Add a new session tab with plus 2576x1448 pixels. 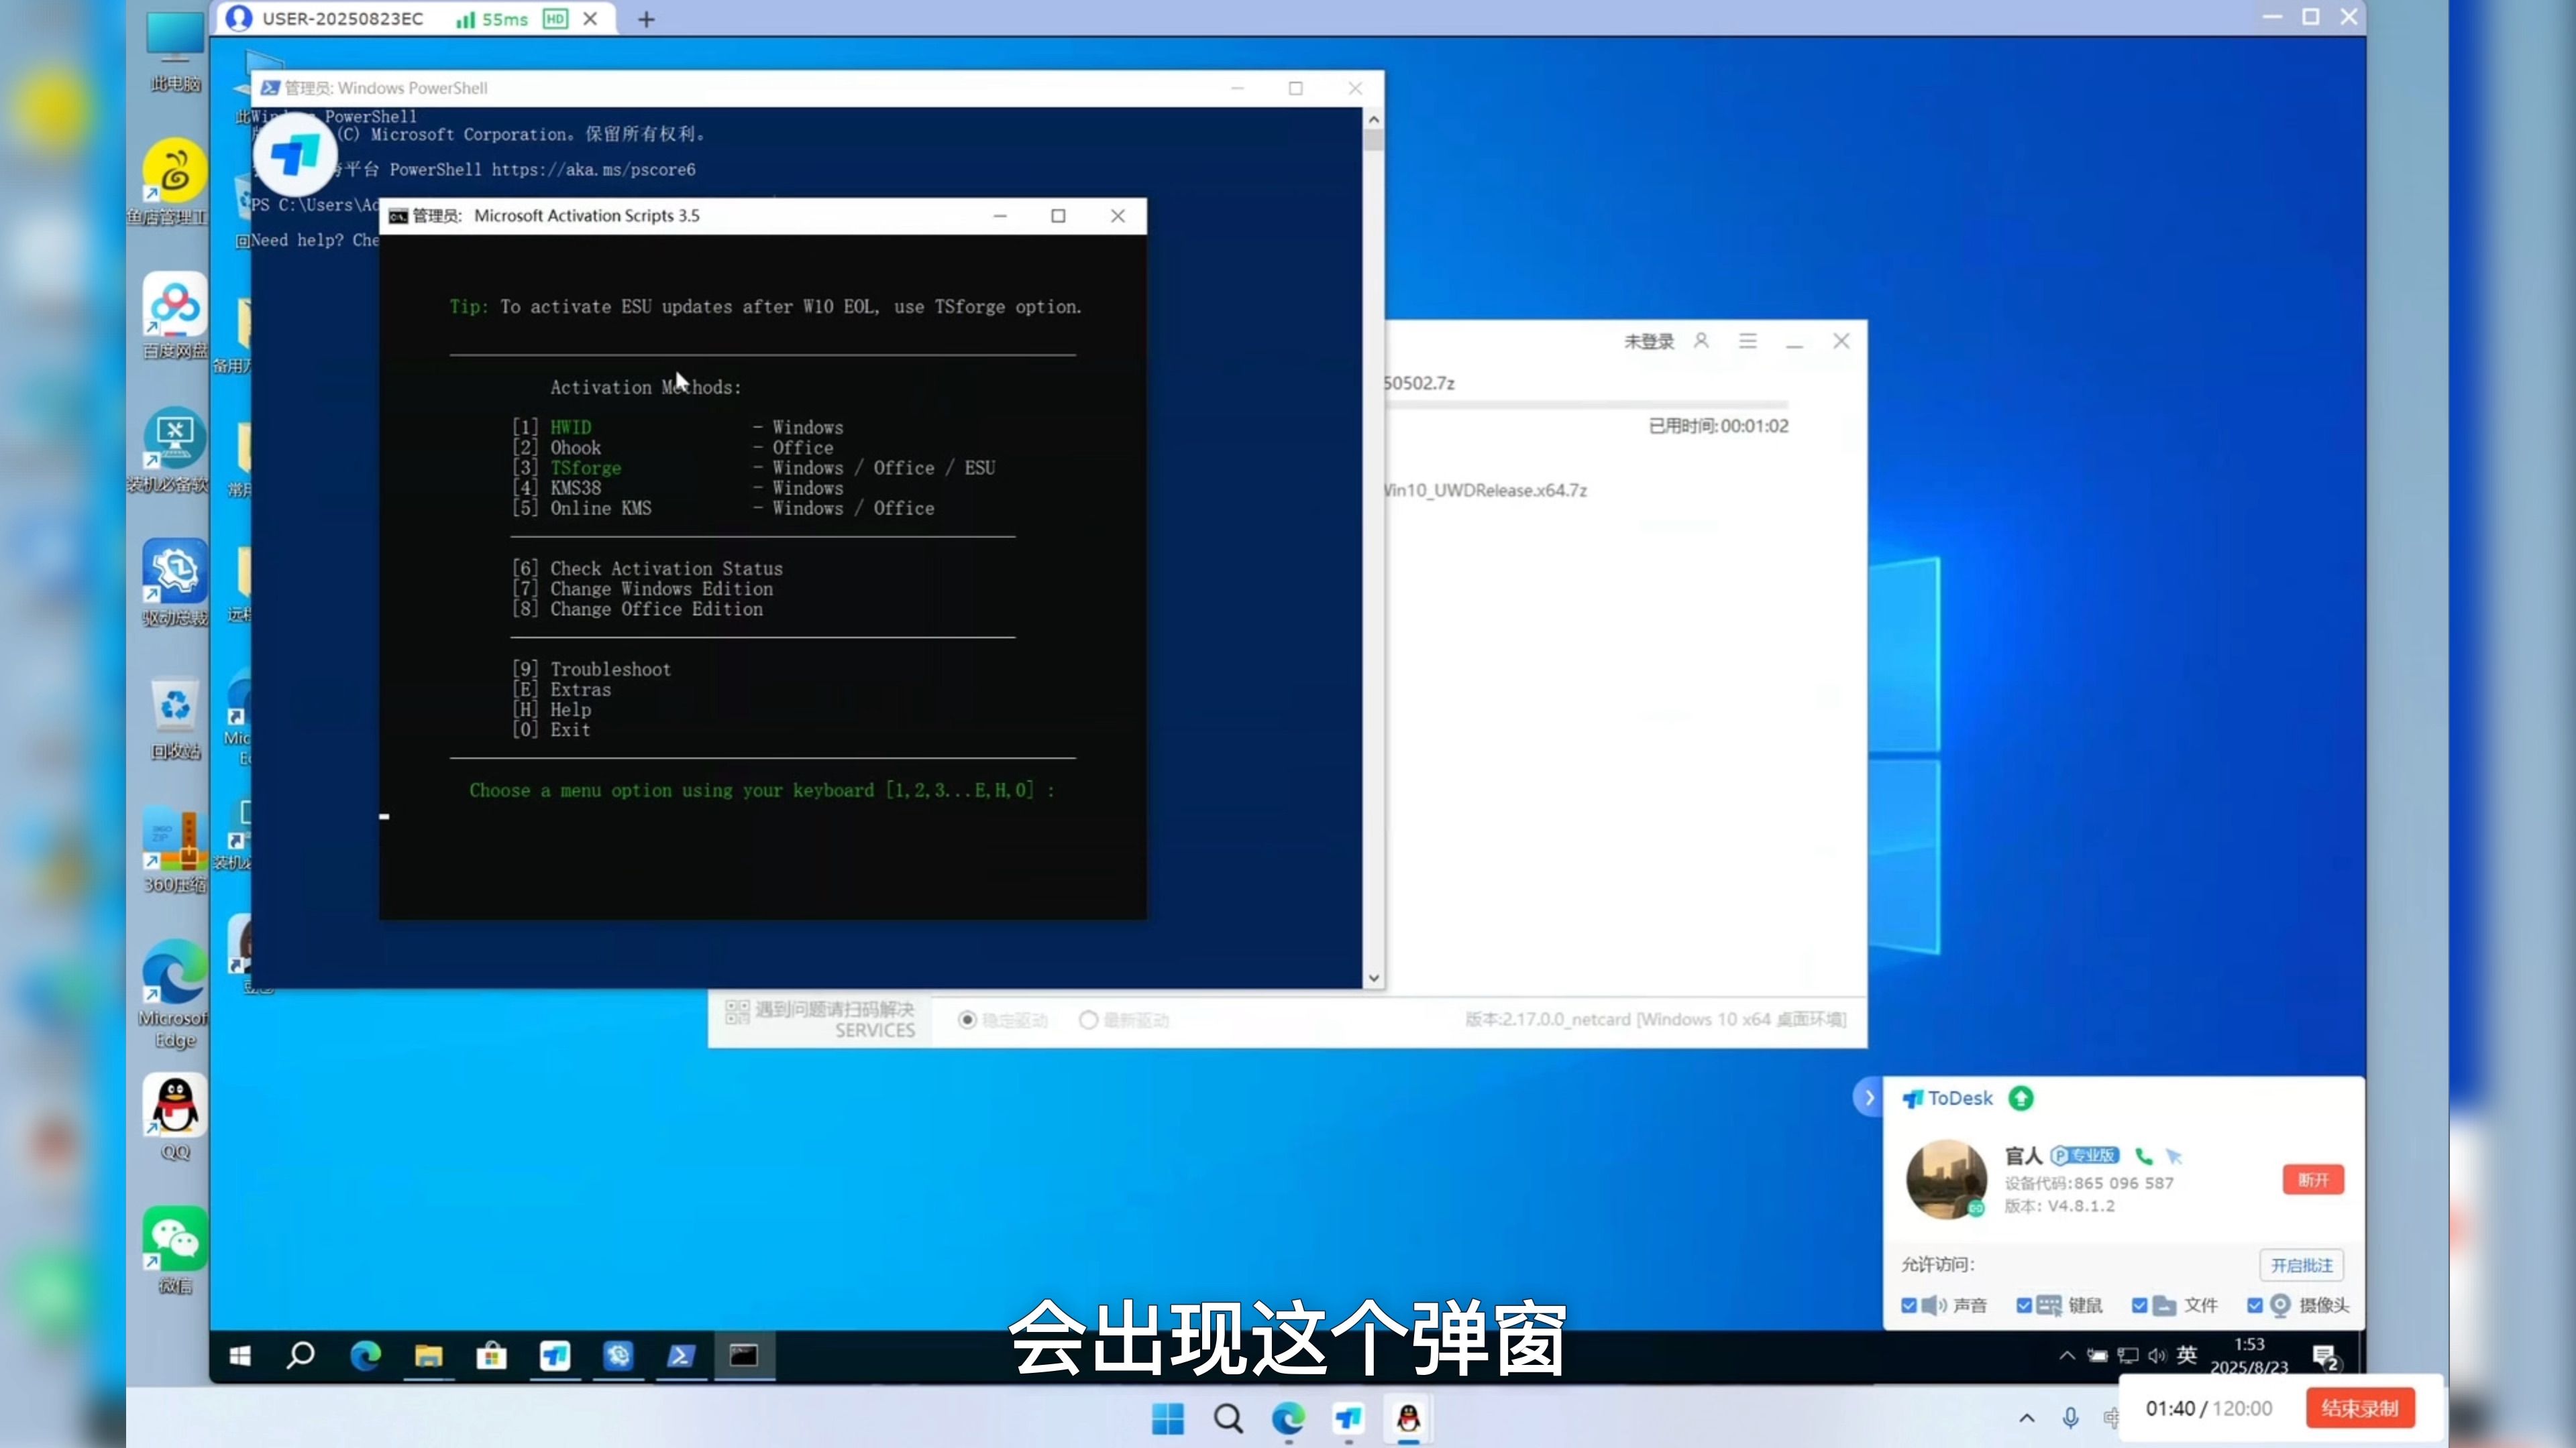(646, 19)
